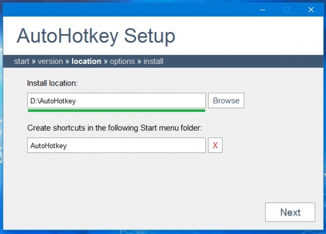The height and width of the screenshot is (234, 326).
Task: Focus the AutoHotkey Start menu folder field
Action: pos(117,145)
